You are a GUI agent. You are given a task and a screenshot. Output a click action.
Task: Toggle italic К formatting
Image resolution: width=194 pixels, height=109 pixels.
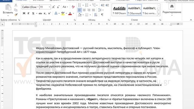[28, 13]
